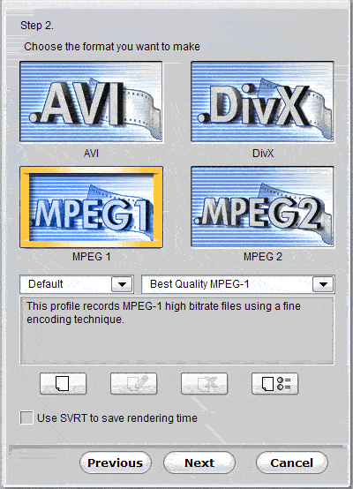This screenshot has height=489, width=353.
Task: Choose the DivX format thumbnail
Action: pos(262,102)
